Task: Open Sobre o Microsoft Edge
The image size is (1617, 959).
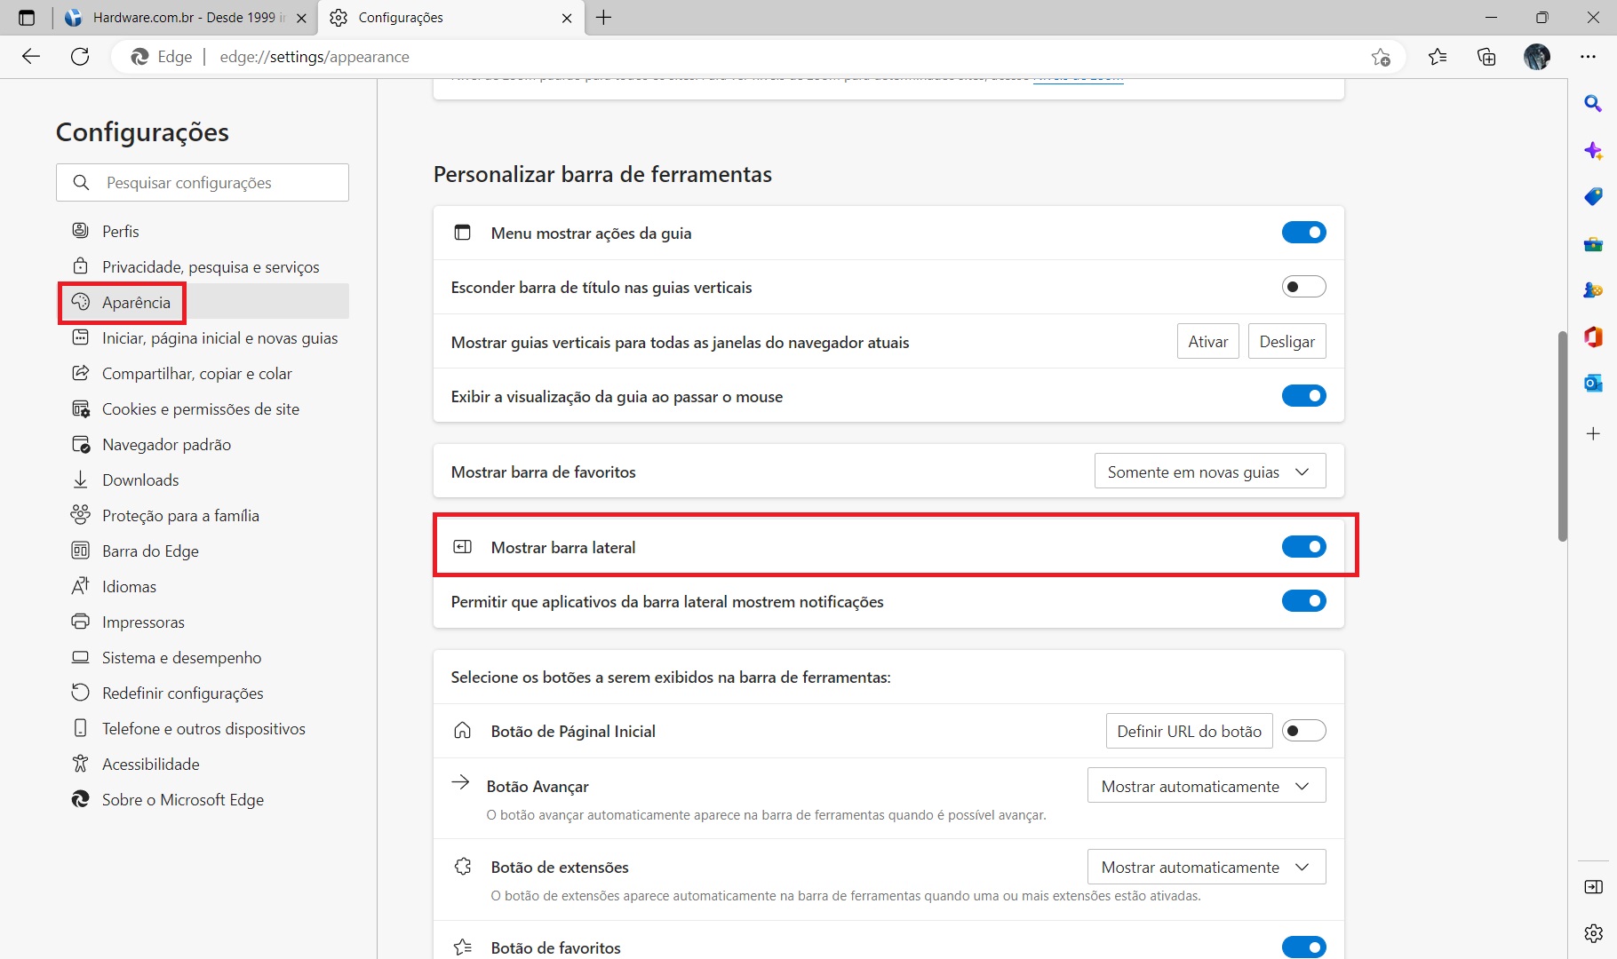Action: pos(203,799)
